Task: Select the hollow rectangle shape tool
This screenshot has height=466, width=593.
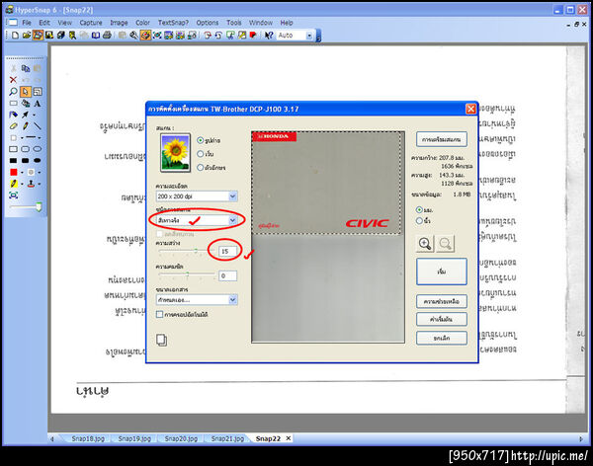Action: click(x=13, y=149)
